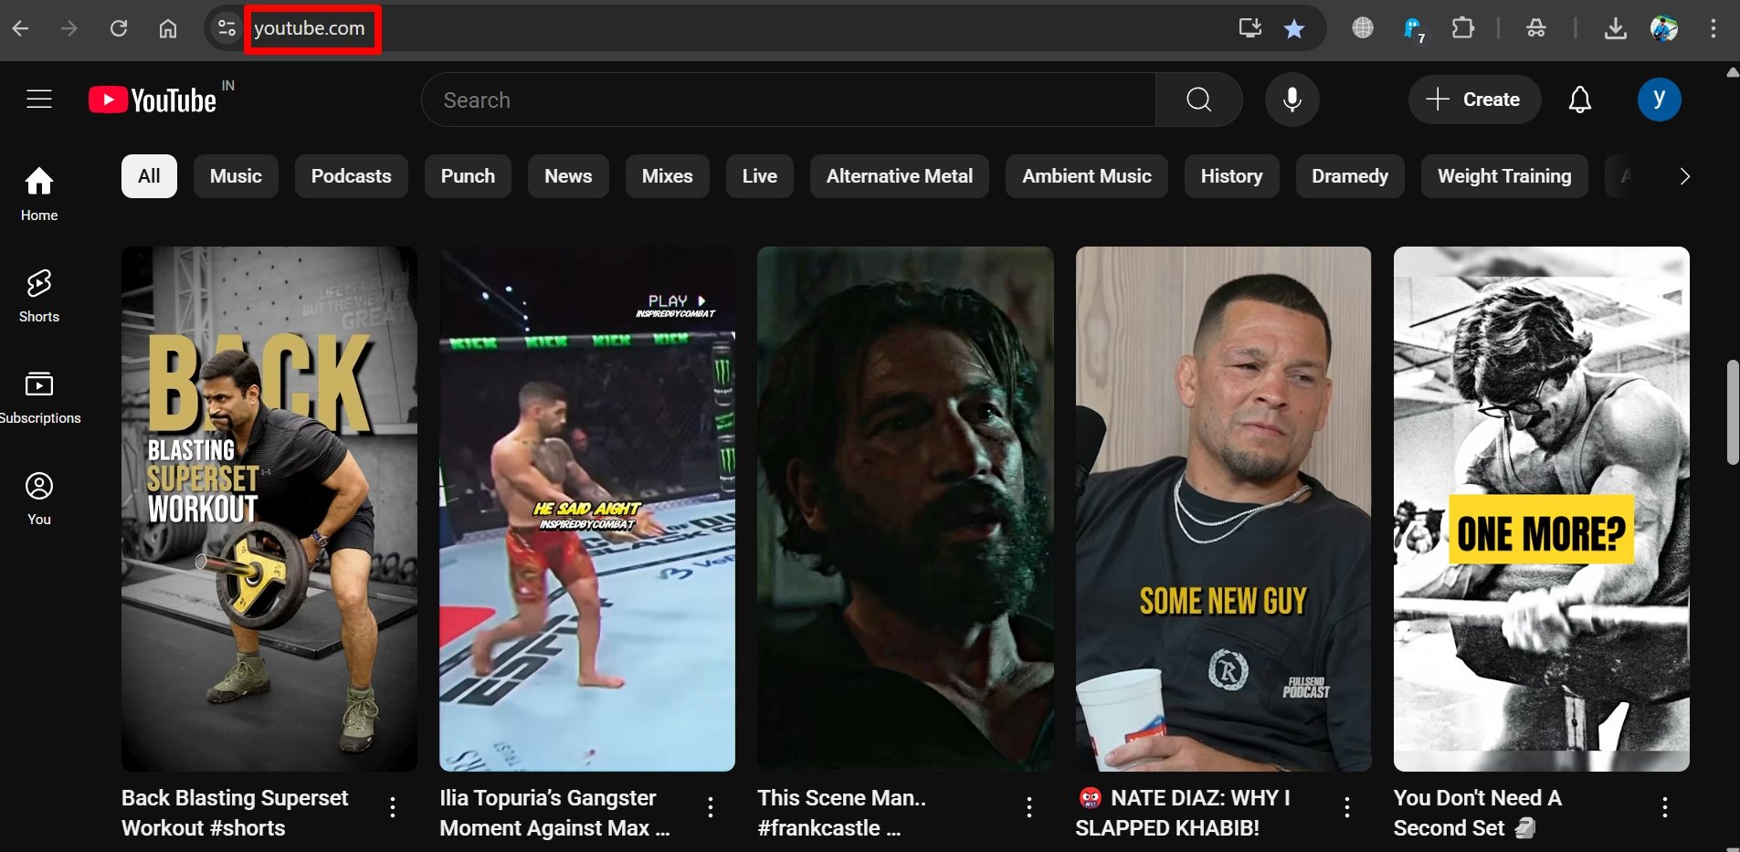Select the Podcasts filter chip
The width and height of the screenshot is (1740, 852).
click(x=351, y=176)
